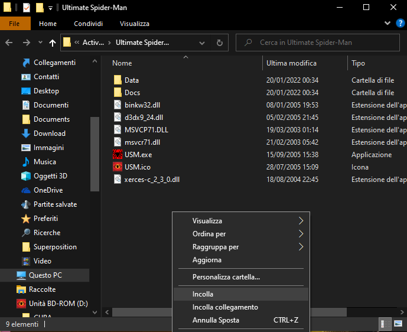Open the File tab
Screen dimensions: 407x332
coord(15,24)
